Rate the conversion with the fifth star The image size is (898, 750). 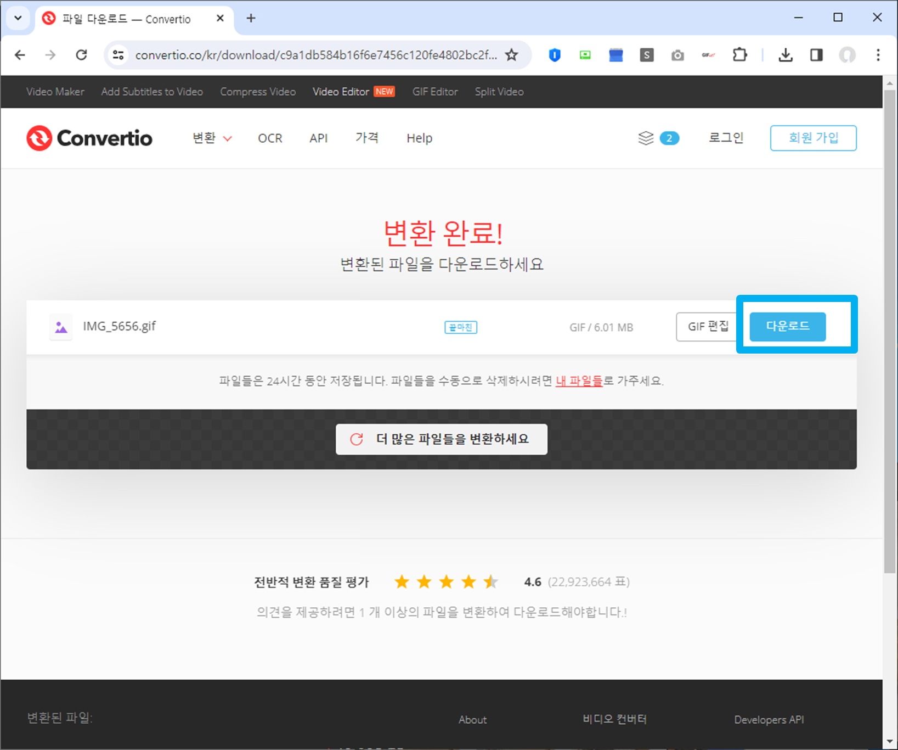[490, 581]
